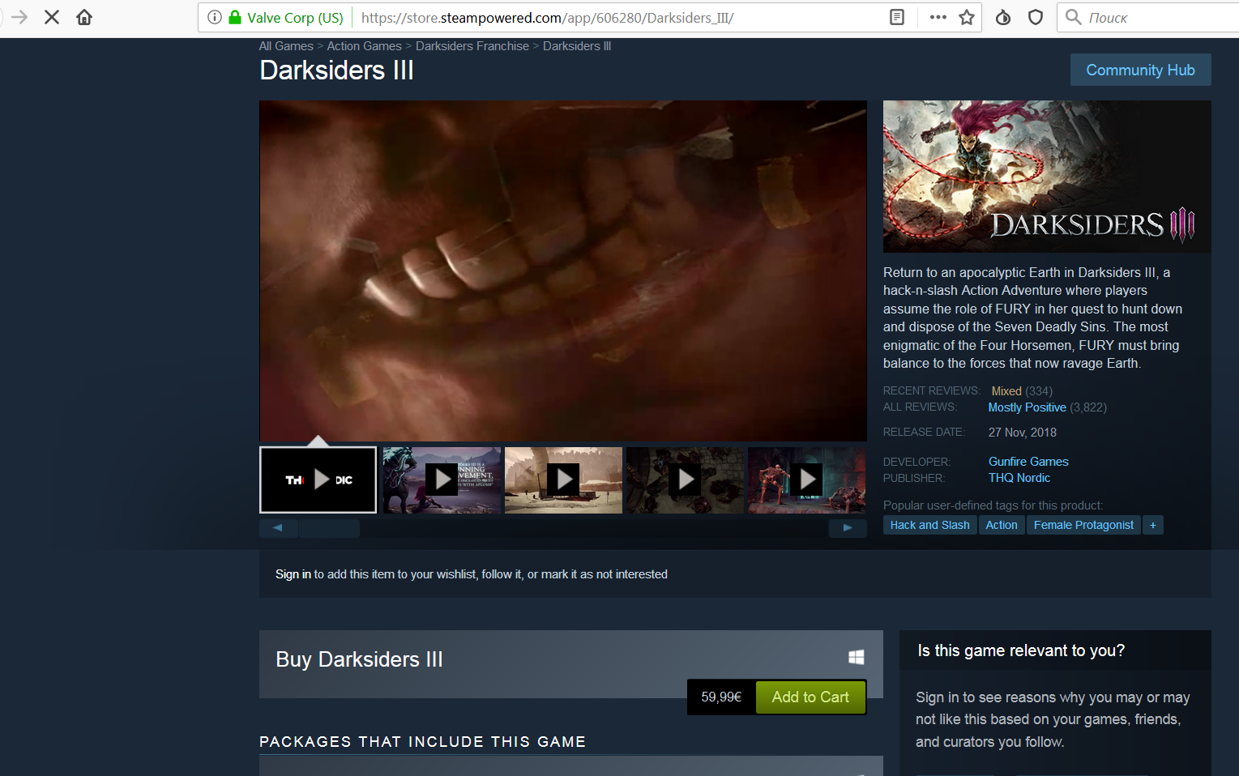Open All Games breadcrumb

pyautogui.click(x=286, y=46)
